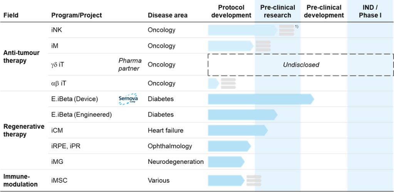Click the grey stacked bars beside iM
Viewport: 394px width, 192px height.
[263, 46]
